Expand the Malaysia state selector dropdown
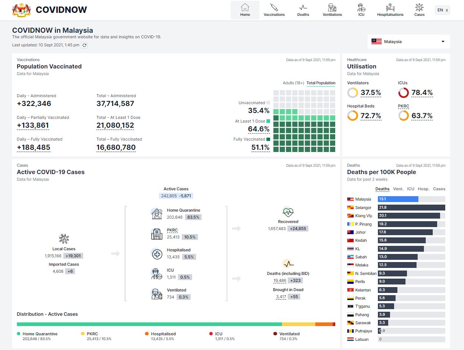The image size is (464, 350). [x=408, y=42]
